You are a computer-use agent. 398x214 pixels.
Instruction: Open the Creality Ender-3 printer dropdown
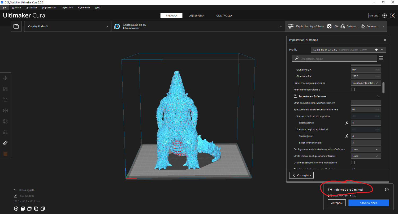tap(68, 26)
